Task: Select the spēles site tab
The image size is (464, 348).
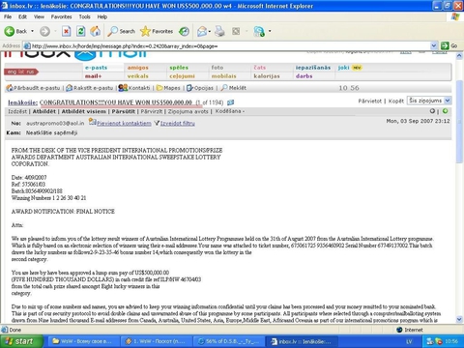Action: 179,68
